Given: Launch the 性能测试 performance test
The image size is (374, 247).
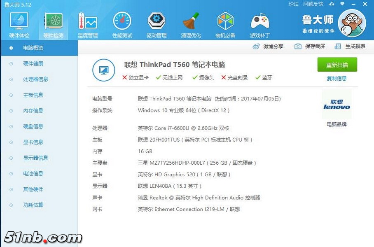Looking at the screenshot, I should (x=122, y=23).
